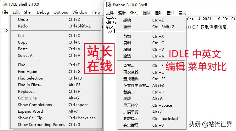Choose Expand Word entry
This screenshot has width=236, height=131.
(57, 111)
